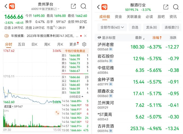Tap the 市盈 info circle icon
The height and width of the screenshot is (134, 183).
point(56,28)
